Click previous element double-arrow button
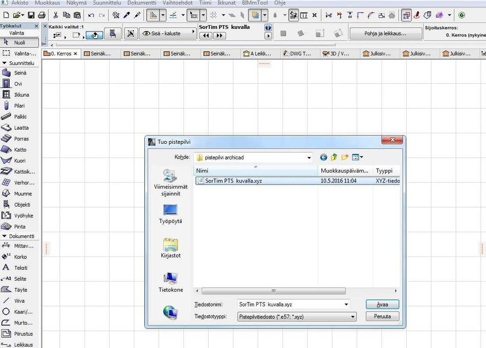Viewport: 486px width, 348px height. point(206,36)
